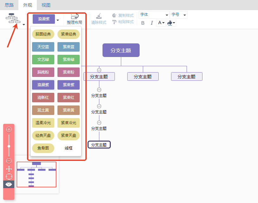
Task: Open font color A dropdown
Action: pyautogui.click(x=161, y=23)
